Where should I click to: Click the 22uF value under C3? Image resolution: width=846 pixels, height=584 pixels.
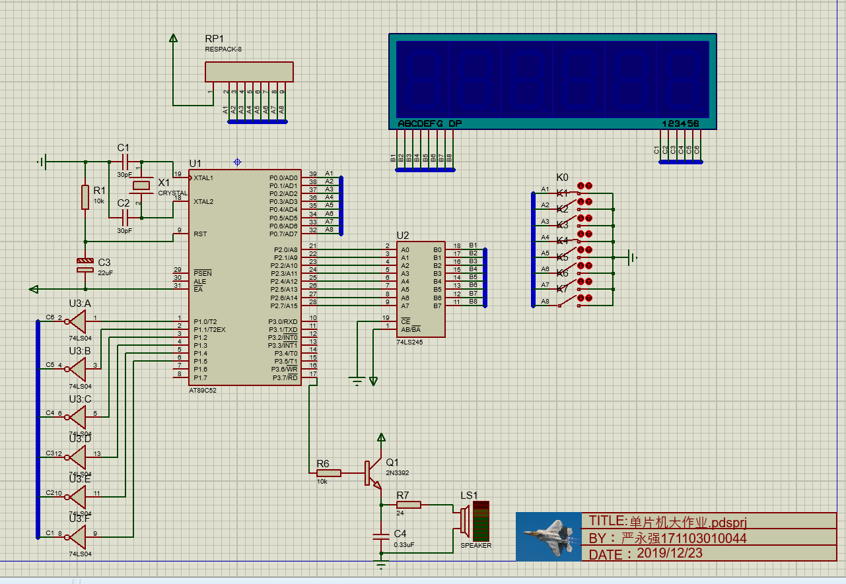105,272
